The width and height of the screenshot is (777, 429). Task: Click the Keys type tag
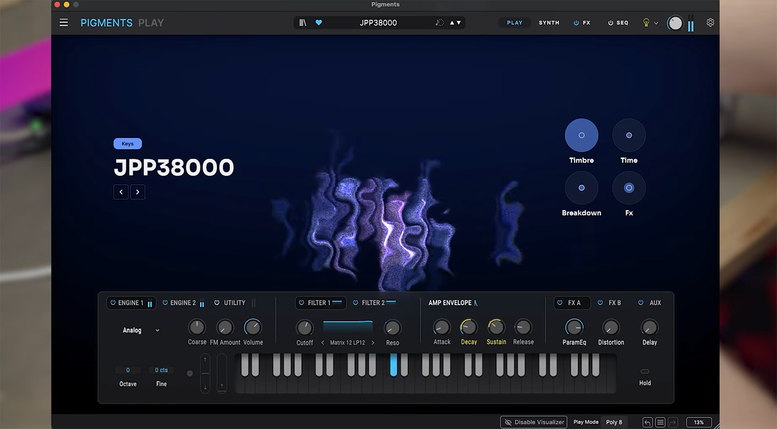128,144
